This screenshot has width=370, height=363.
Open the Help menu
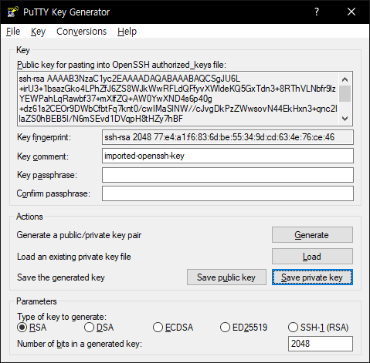pyautogui.click(x=127, y=32)
